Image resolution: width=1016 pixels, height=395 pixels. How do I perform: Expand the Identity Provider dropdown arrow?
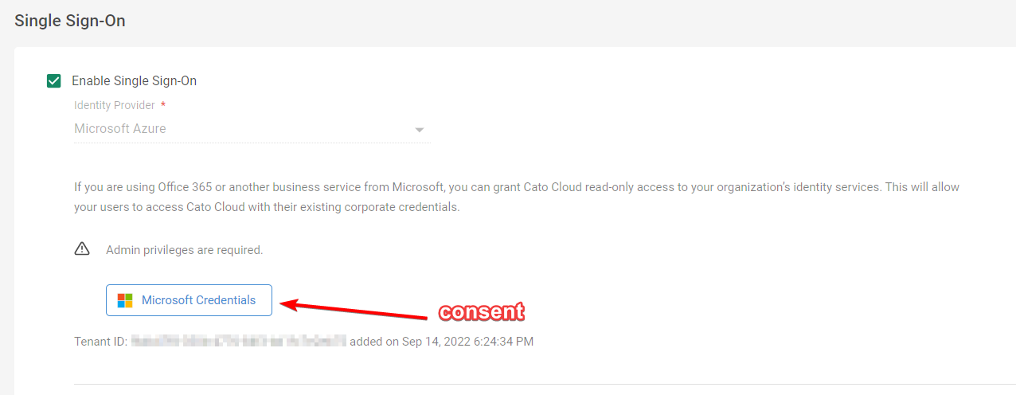(x=420, y=130)
